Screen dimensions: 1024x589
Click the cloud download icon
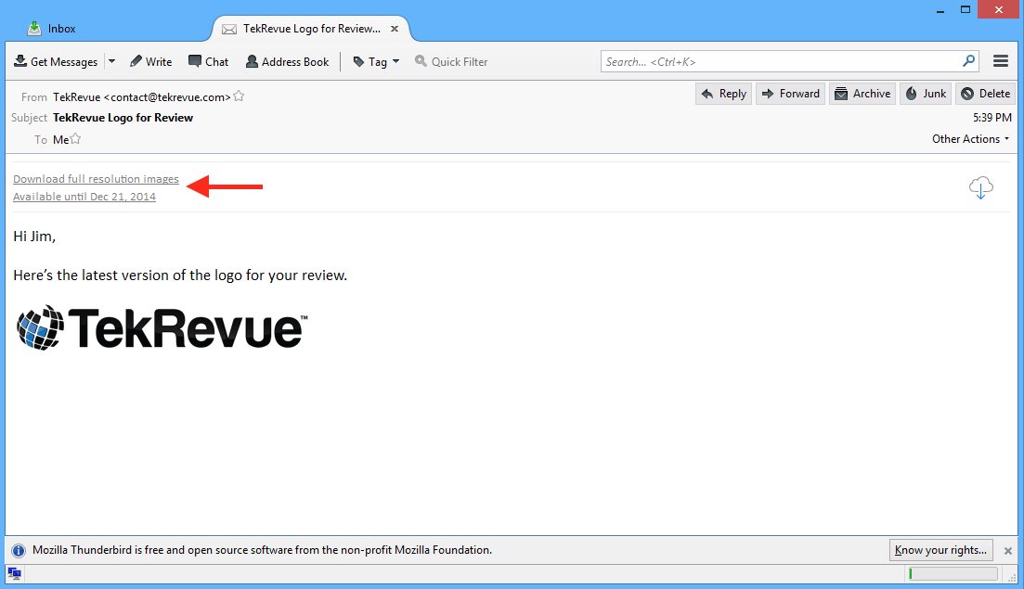pos(981,187)
